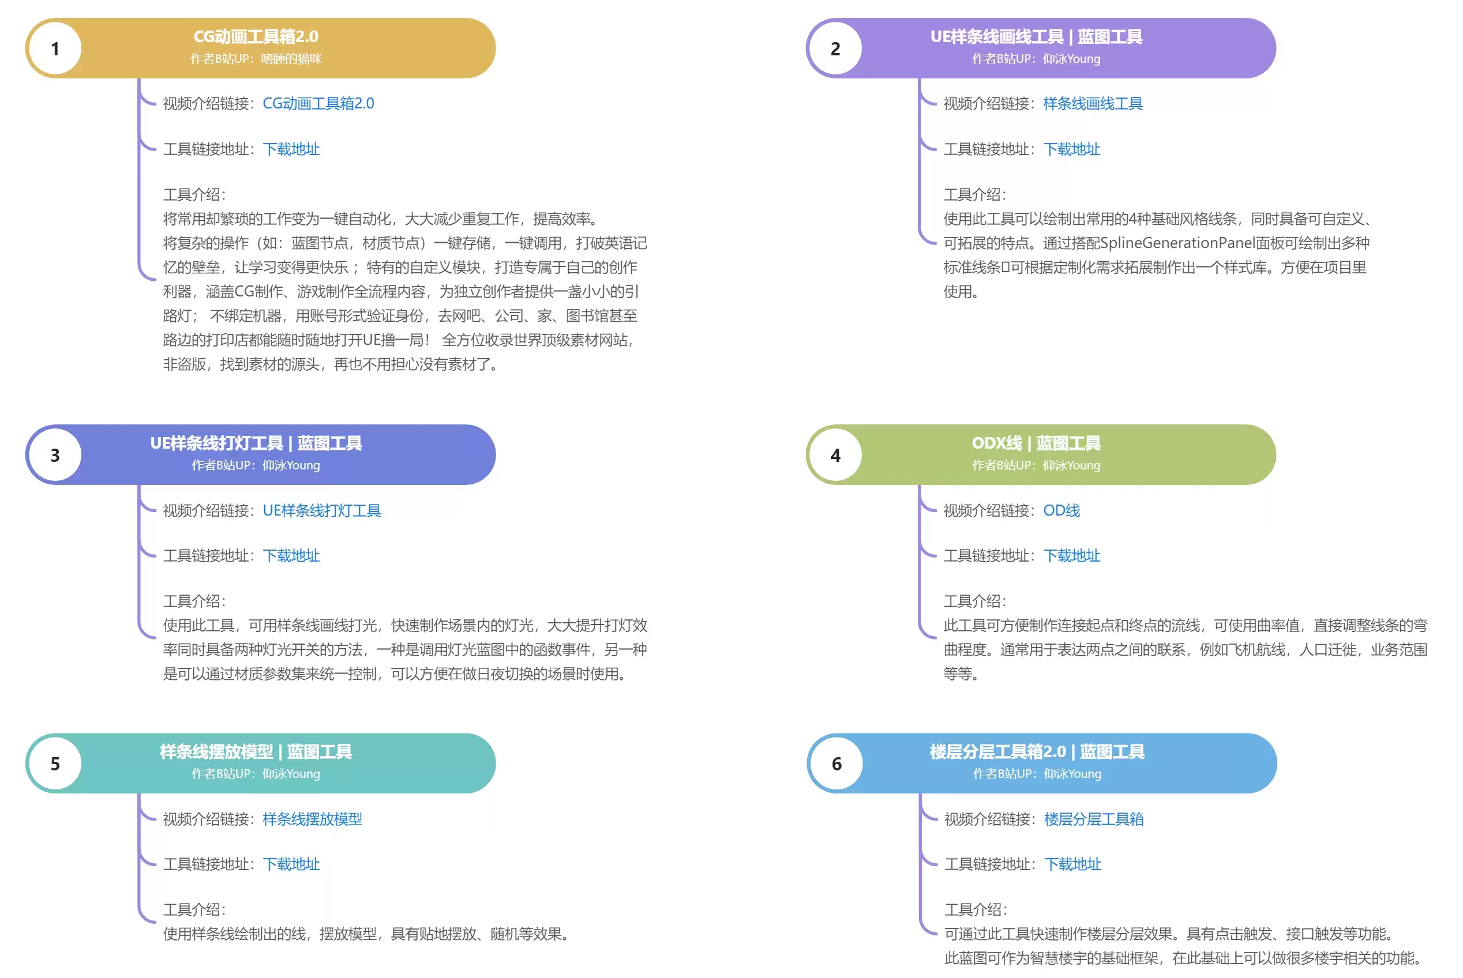This screenshot has height=978, width=1463.
Task: Click the "ODX线 | 蓝图工具" banner title
Action: [x=1036, y=443]
